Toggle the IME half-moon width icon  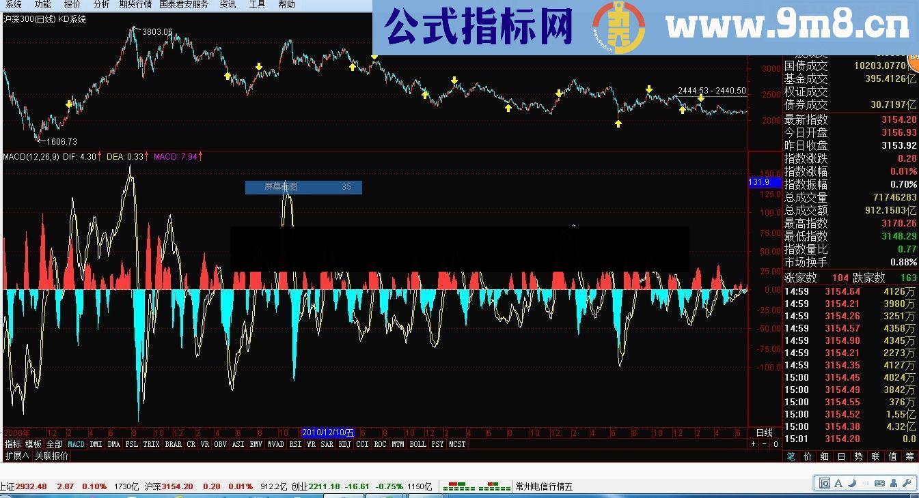(x=851, y=484)
